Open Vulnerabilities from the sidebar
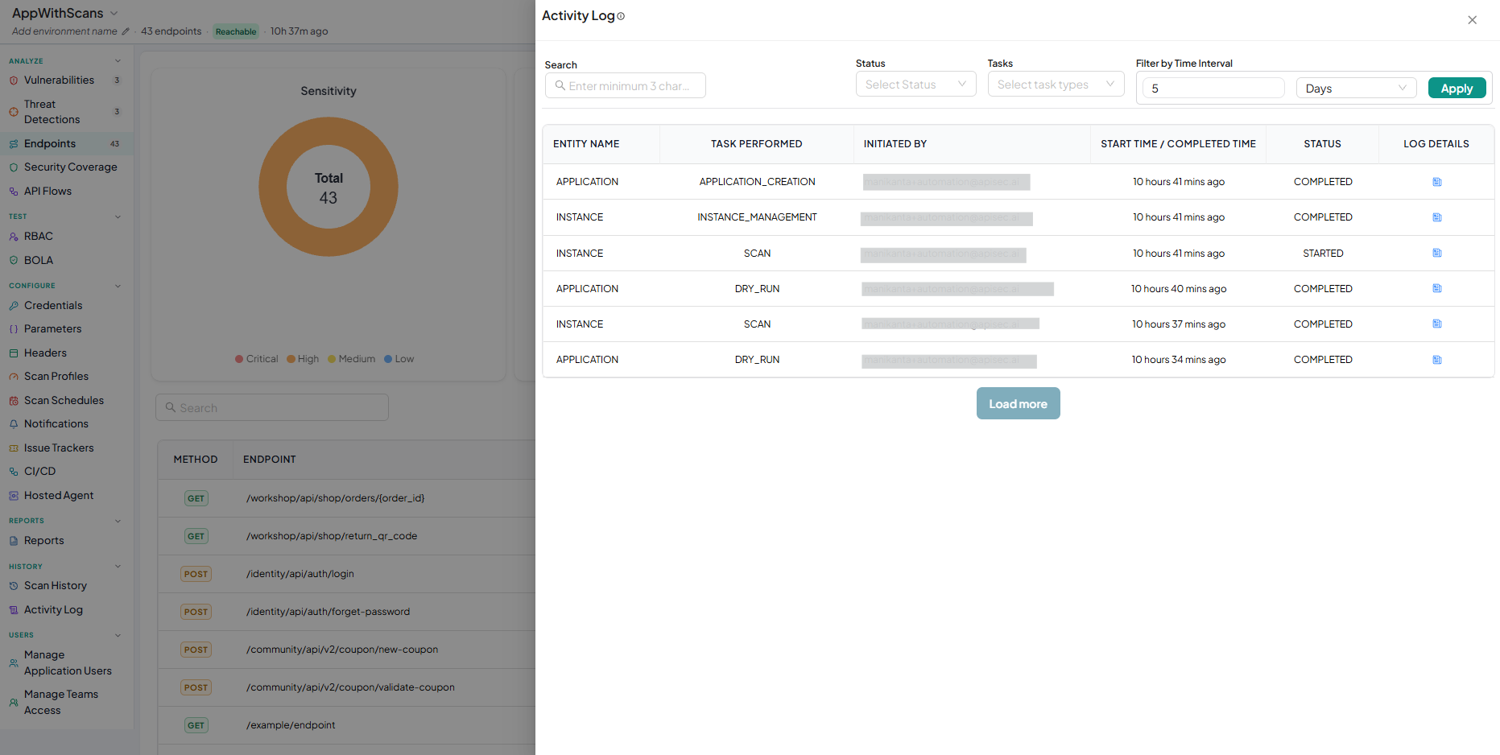 tap(66, 80)
